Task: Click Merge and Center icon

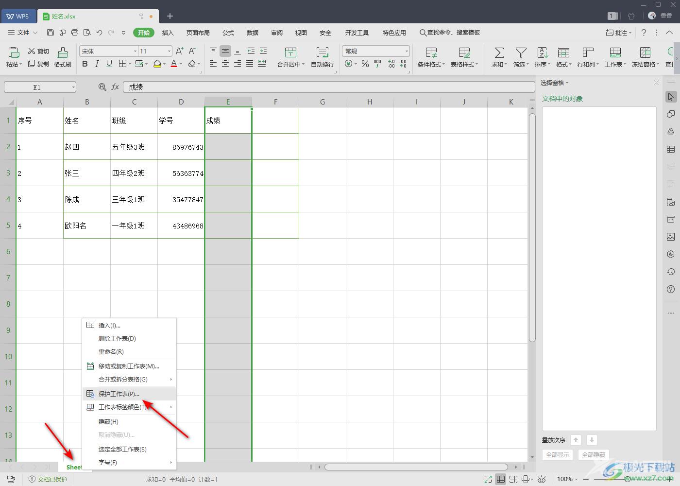Action: tap(290, 52)
